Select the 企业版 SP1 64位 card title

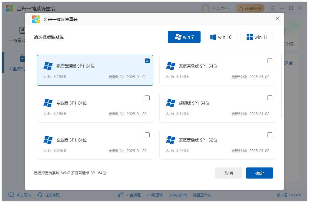tap(71, 140)
